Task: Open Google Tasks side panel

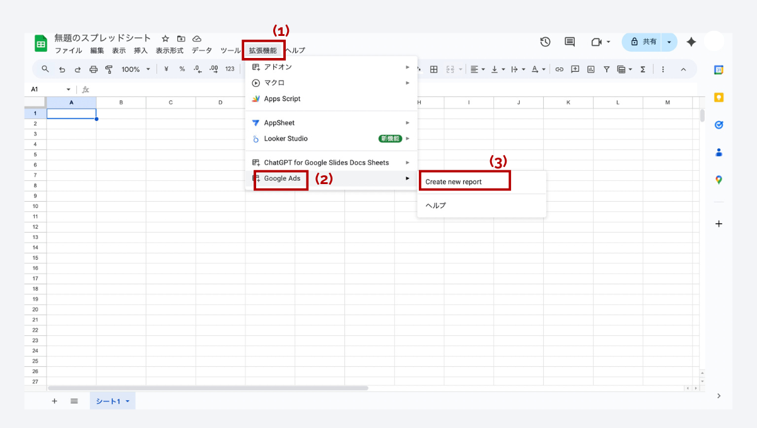Action: 719,125
